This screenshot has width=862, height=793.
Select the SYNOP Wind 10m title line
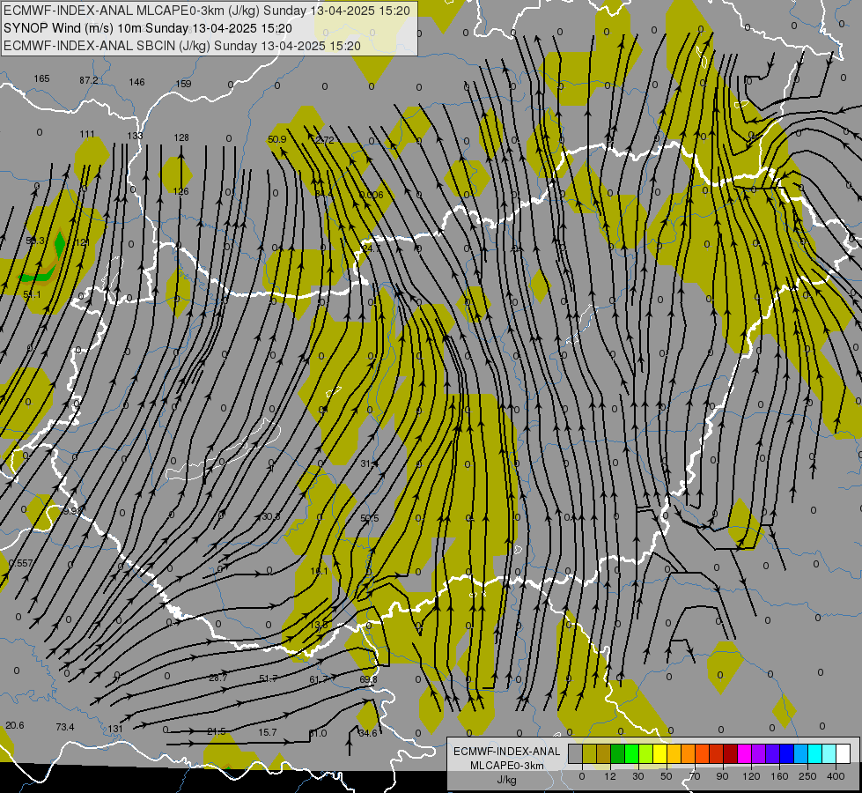point(147,28)
